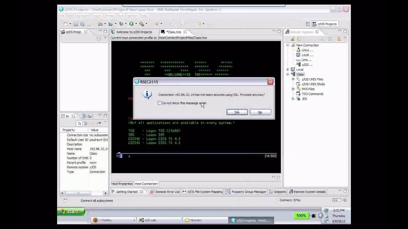Image resolution: width=408 pixels, height=229 pixels.
Task: Open the Project menu
Action: click(x=110, y=16)
